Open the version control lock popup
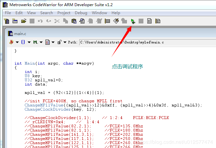The image size is (216, 148). [62, 42]
